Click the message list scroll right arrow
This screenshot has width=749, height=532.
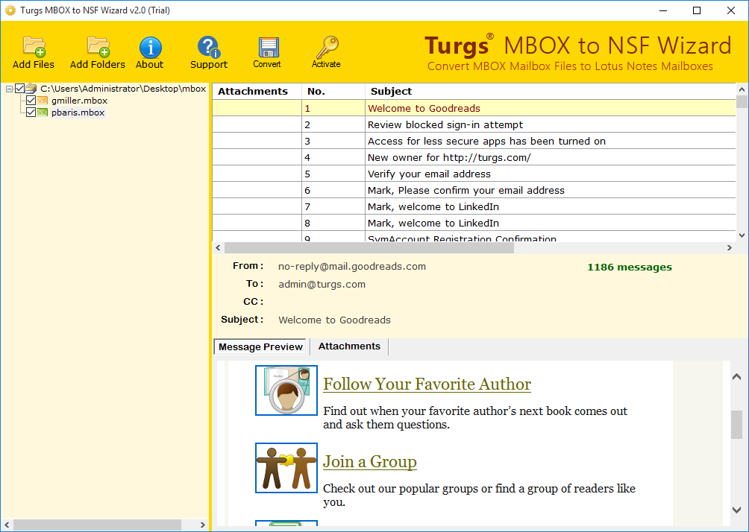coord(730,247)
